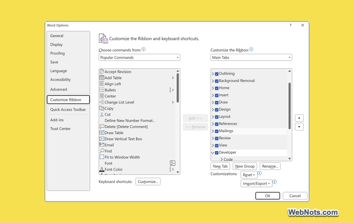Open keyboard shortcuts Customize button
This screenshot has width=354, height=223.
[148, 181]
